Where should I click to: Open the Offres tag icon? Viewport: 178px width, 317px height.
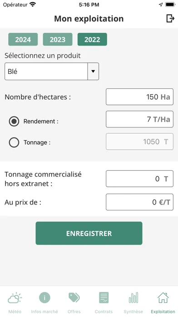pos(74,297)
